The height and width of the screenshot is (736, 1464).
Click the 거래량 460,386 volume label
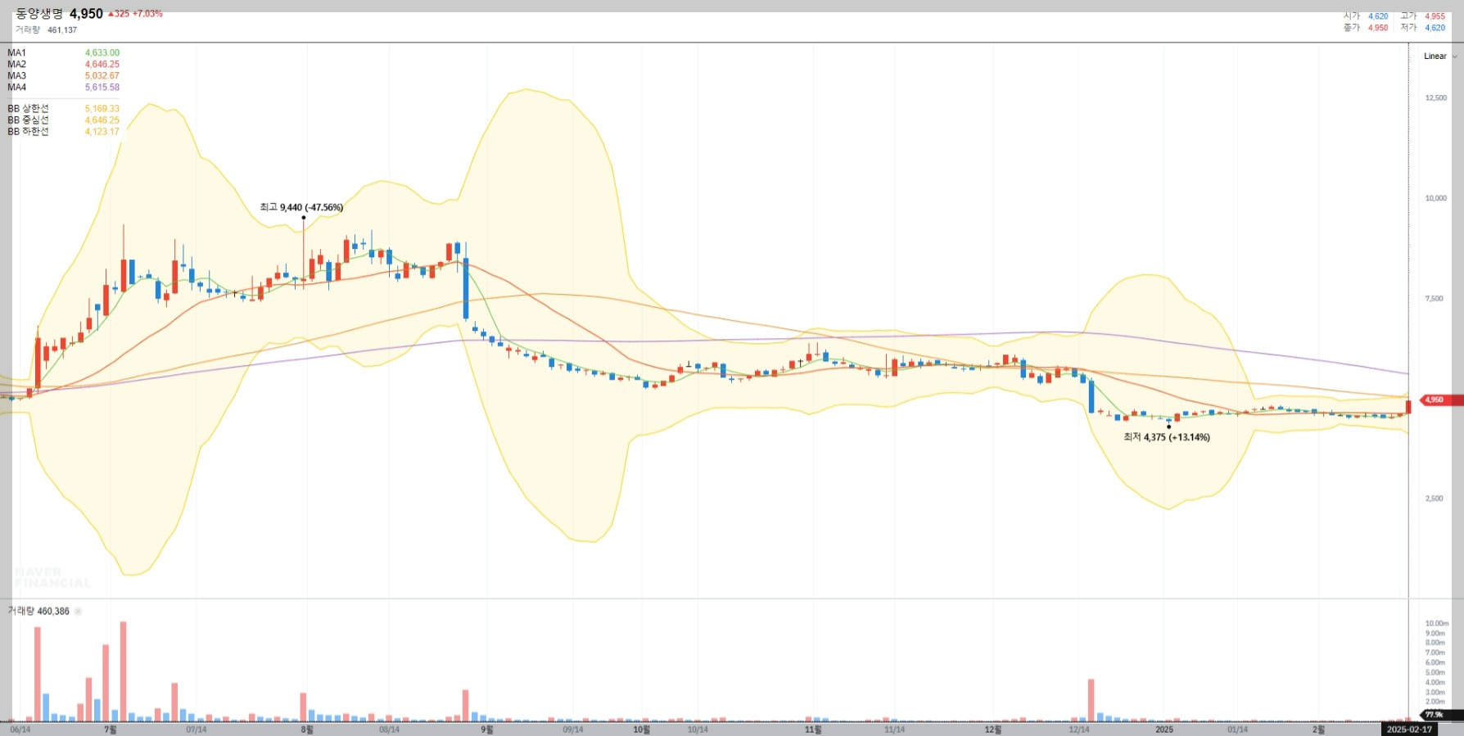38,612
